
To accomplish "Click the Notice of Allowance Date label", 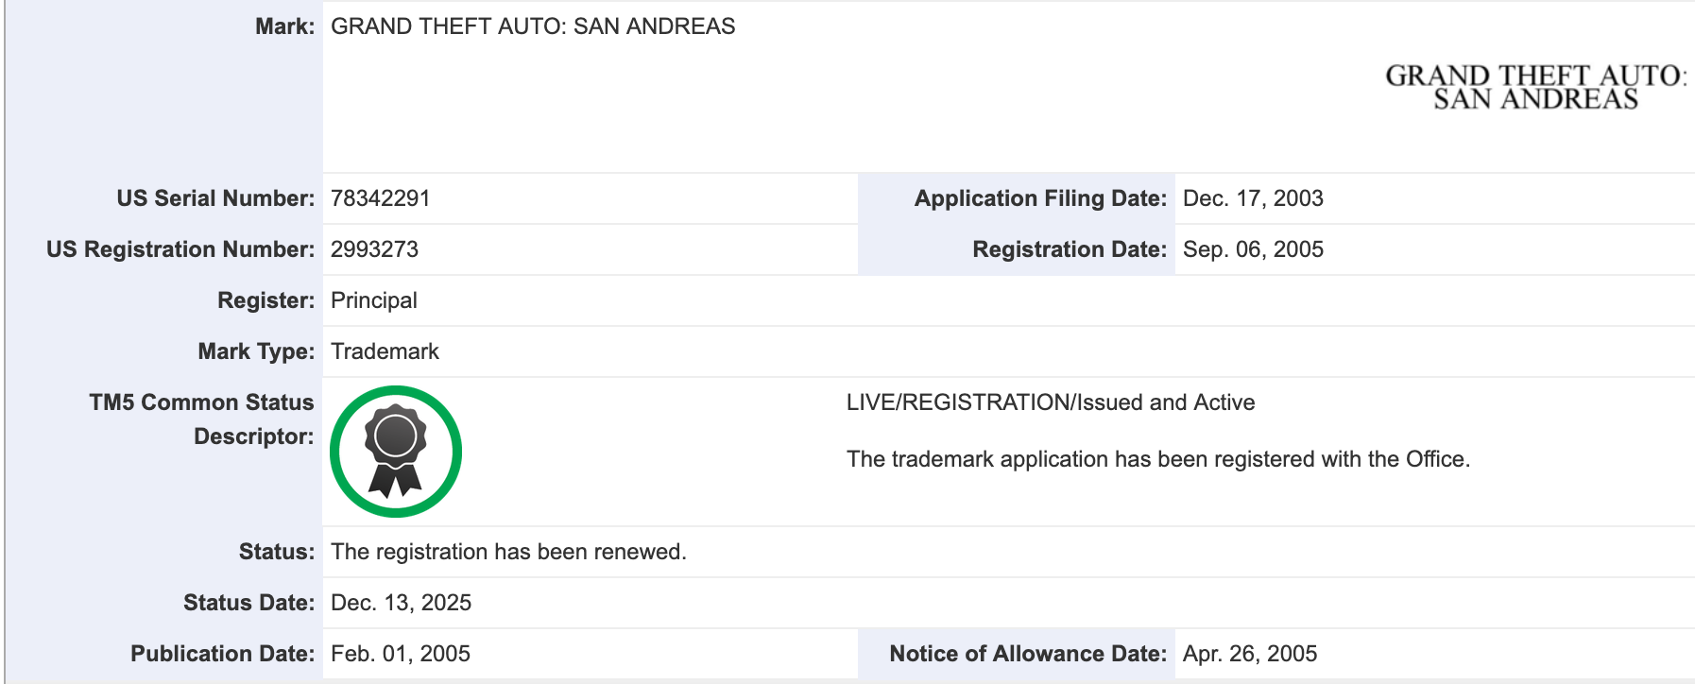I will click(x=1028, y=654).
